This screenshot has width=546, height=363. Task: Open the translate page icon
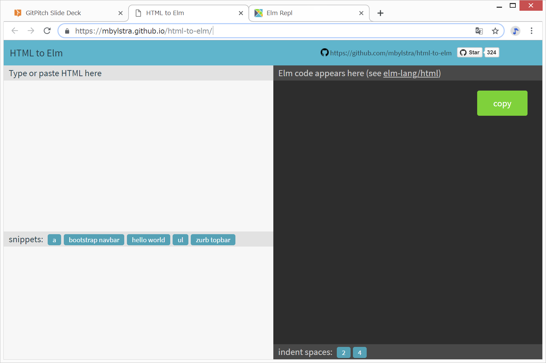[479, 31]
